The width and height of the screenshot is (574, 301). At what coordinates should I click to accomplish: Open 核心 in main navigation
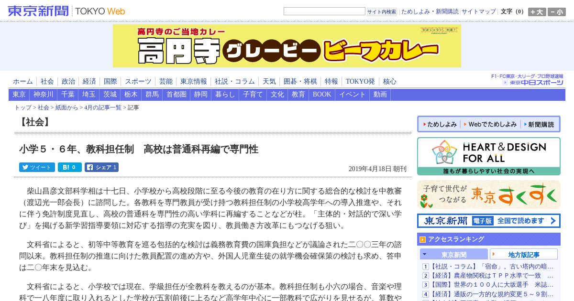389,81
